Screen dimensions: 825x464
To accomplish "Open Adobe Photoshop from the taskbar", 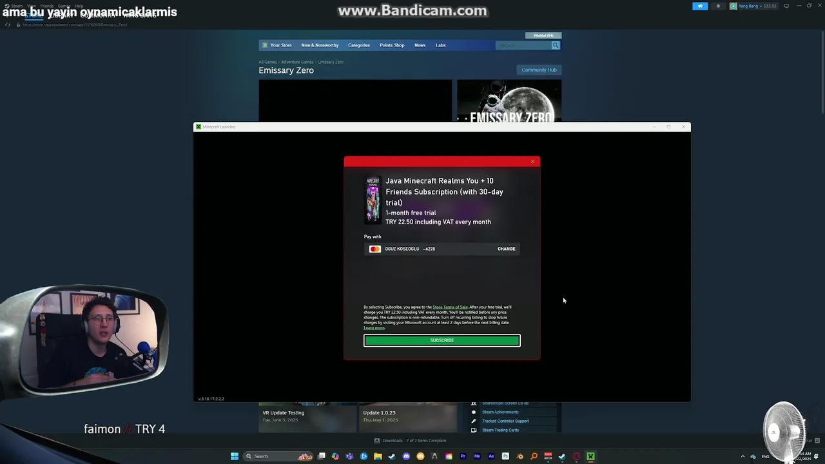I will (x=505, y=456).
